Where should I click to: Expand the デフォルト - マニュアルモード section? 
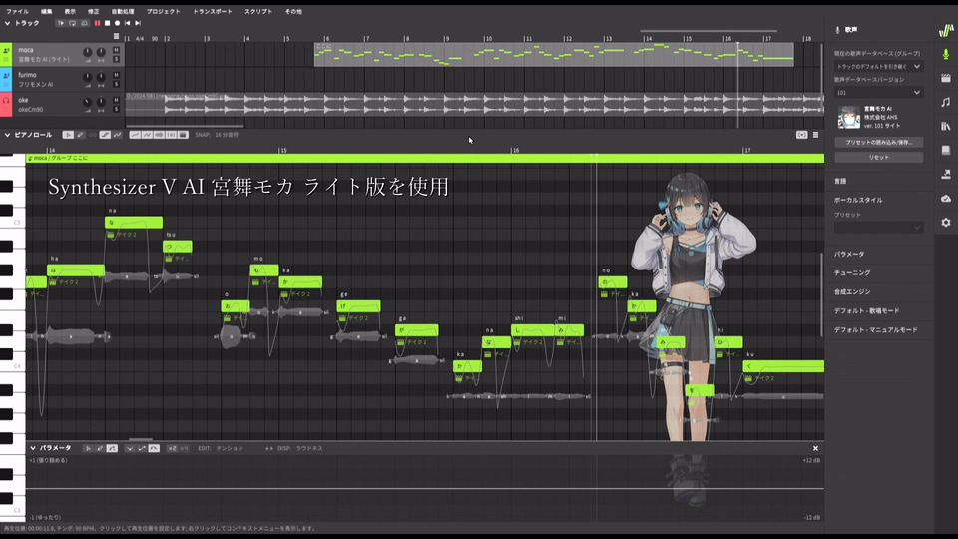click(x=876, y=330)
